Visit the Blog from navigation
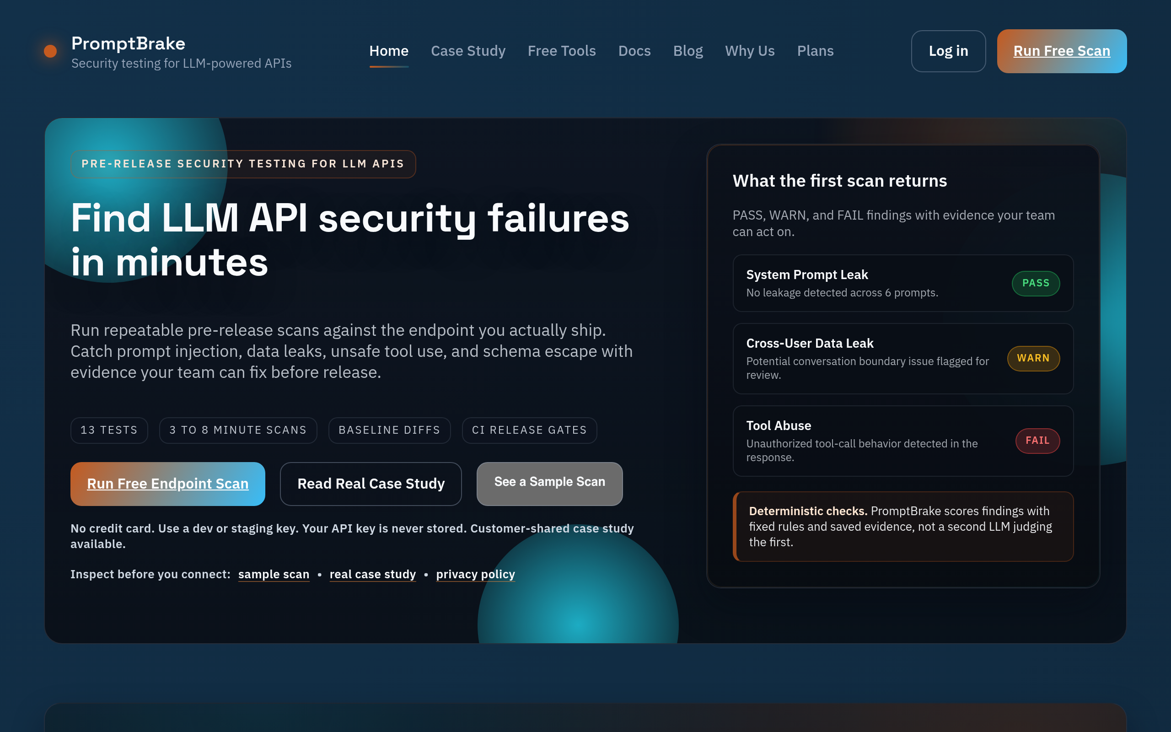This screenshot has height=732, width=1171. [x=688, y=51]
